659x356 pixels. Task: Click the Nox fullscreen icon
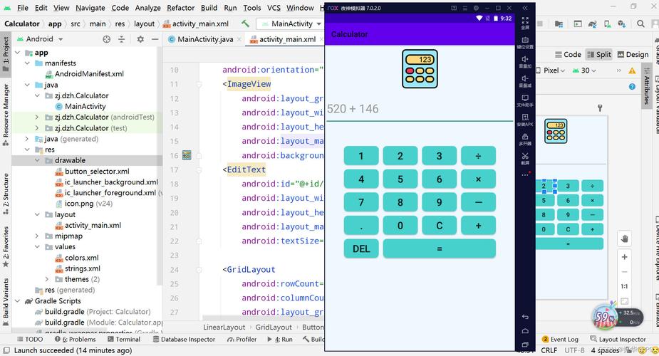525,21
